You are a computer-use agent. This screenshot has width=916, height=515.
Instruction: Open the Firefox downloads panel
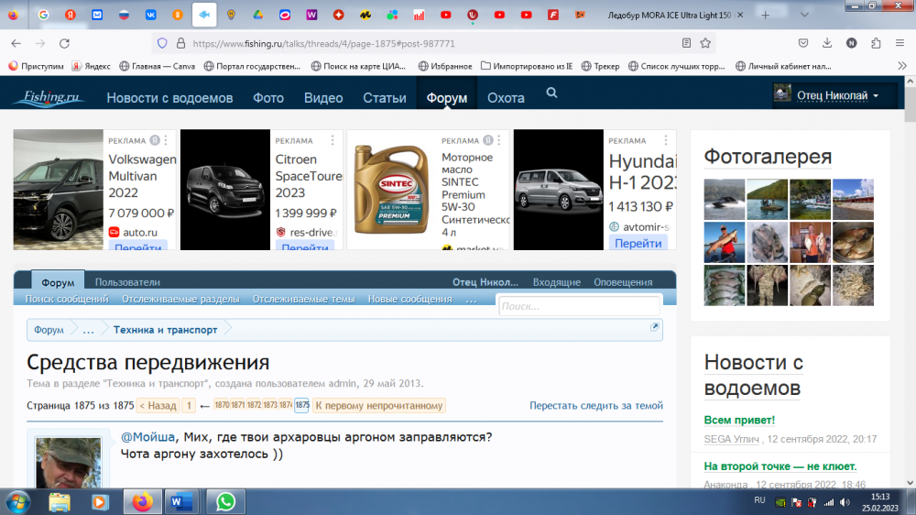(x=827, y=43)
